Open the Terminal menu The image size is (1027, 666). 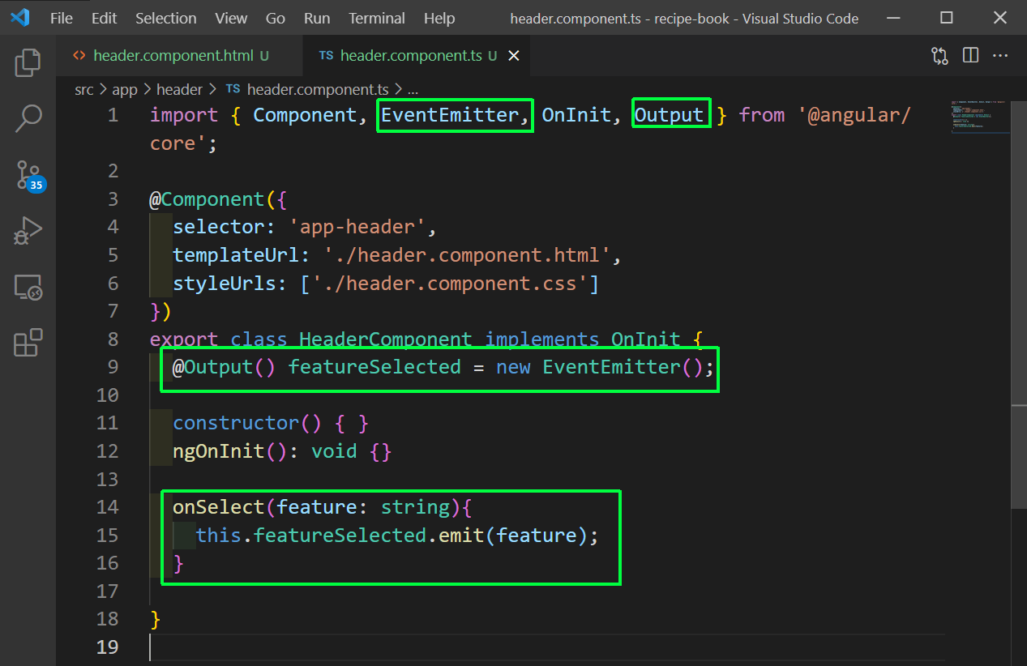[x=377, y=18]
